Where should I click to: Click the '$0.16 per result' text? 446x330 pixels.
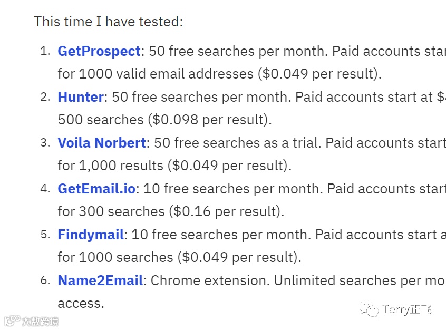click(x=227, y=211)
